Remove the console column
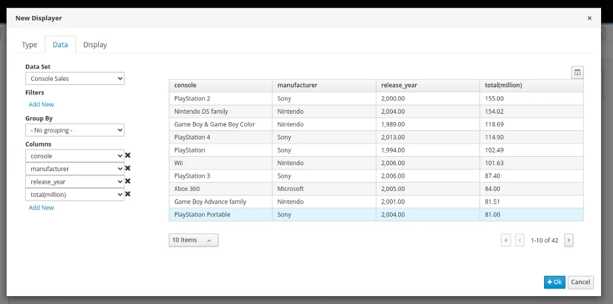 pos(128,156)
